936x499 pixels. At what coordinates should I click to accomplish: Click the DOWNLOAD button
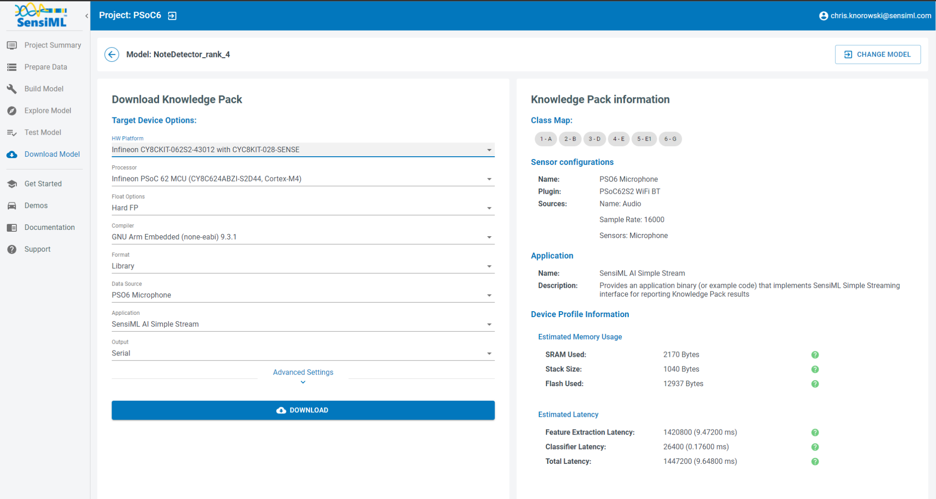303,410
